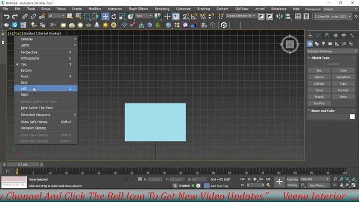The image size is (359, 202).
Task: Expand the Extended Viewports submenu
Action: tap(46, 114)
